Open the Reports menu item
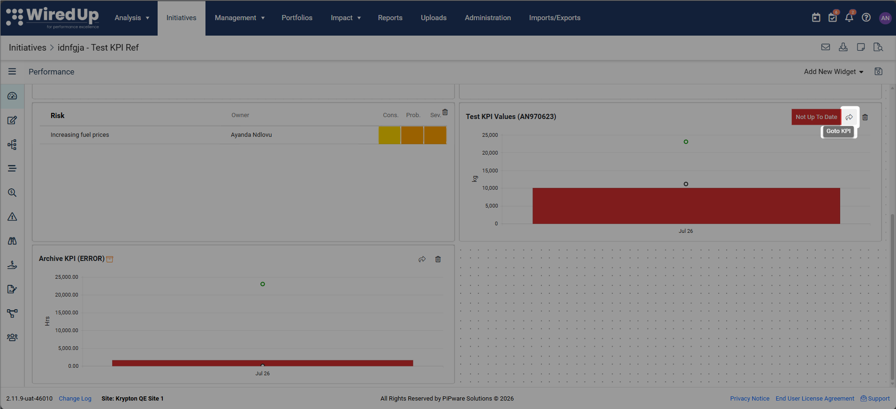Image resolution: width=896 pixels, height=409 pixels. coord(390,18)
